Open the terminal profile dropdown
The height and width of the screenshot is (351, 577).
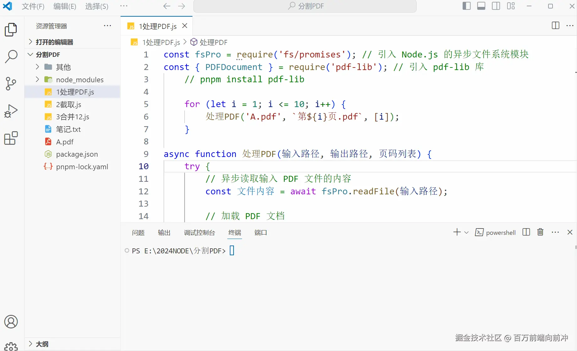click(x=467, y=232)
